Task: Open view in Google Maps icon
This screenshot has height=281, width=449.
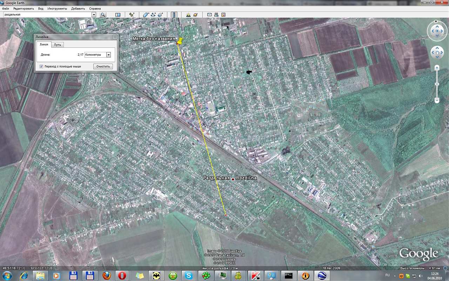Action: pyautogui.click(x=223, y=15)
